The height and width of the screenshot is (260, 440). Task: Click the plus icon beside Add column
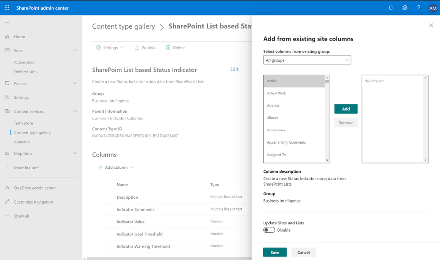[100, 167]
